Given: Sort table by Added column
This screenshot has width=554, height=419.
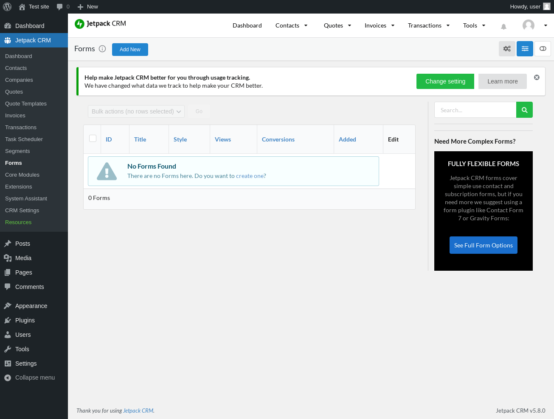Looking at the screenshot, I should click(347, 139).
